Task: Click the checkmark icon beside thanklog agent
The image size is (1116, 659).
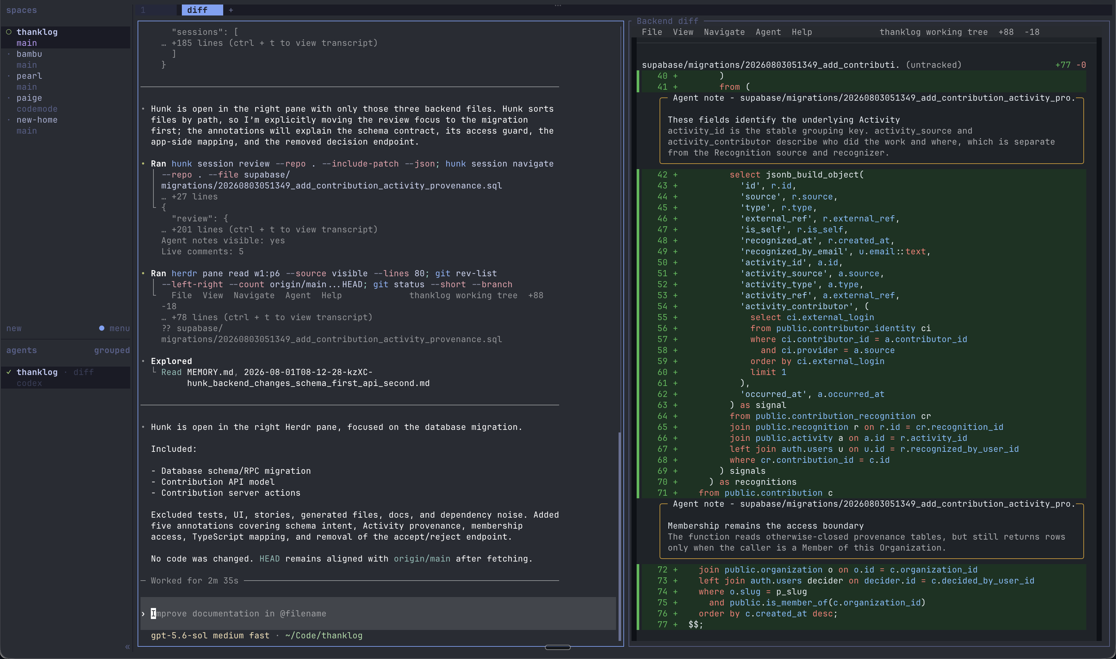Action: [8, 372]
